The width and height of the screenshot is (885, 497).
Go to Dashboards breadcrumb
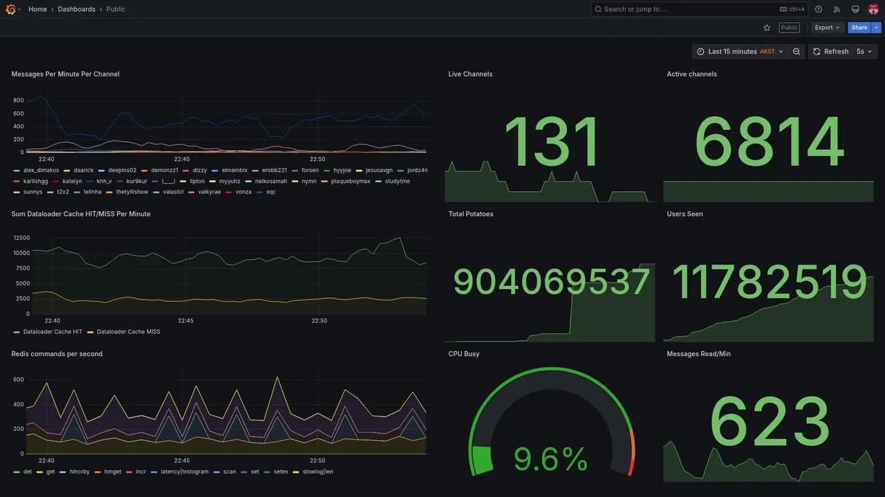tap(77, 9)
